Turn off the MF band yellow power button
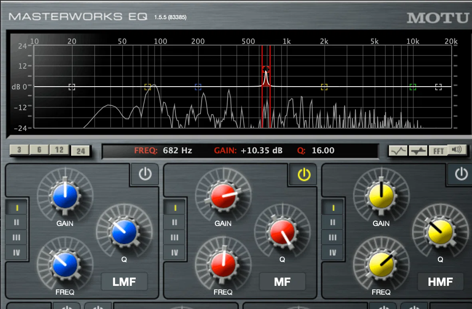This screenshot has height=309, width=472. tap(304, 174)
